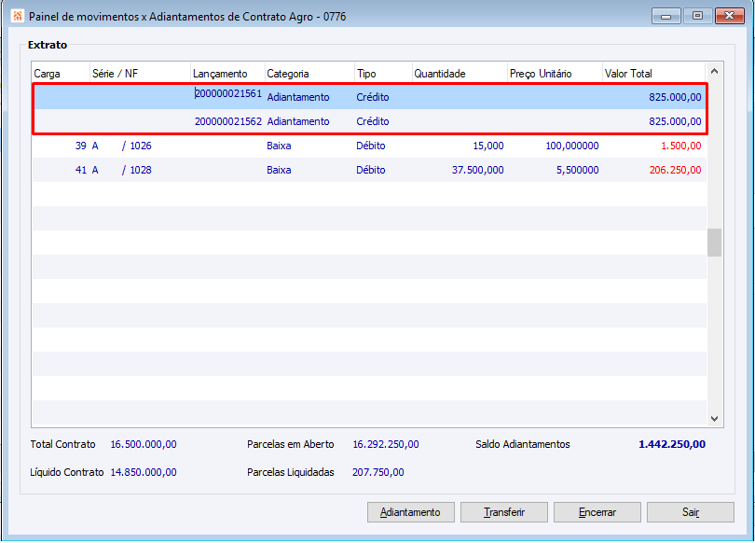Image resolution: width=755 pixels, height=543 pixels.
Task: Click the Adiantamento button
Action: click(411, 512)
